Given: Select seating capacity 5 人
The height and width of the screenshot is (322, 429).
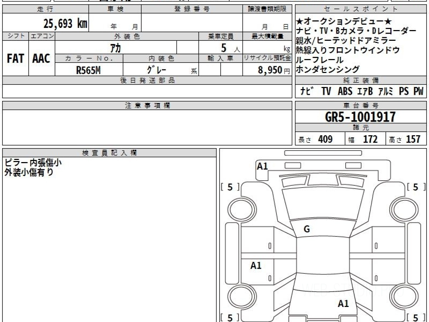Looking at the screenshot, I should click(231, 47).
